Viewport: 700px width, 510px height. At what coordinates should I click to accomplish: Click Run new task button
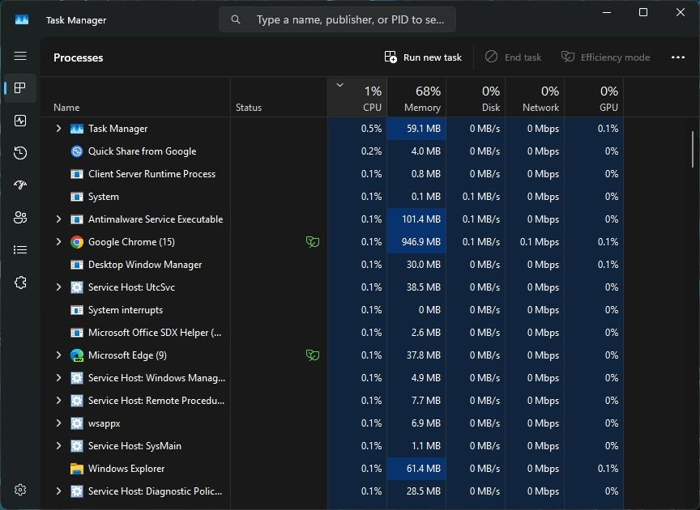pos(423,57)
